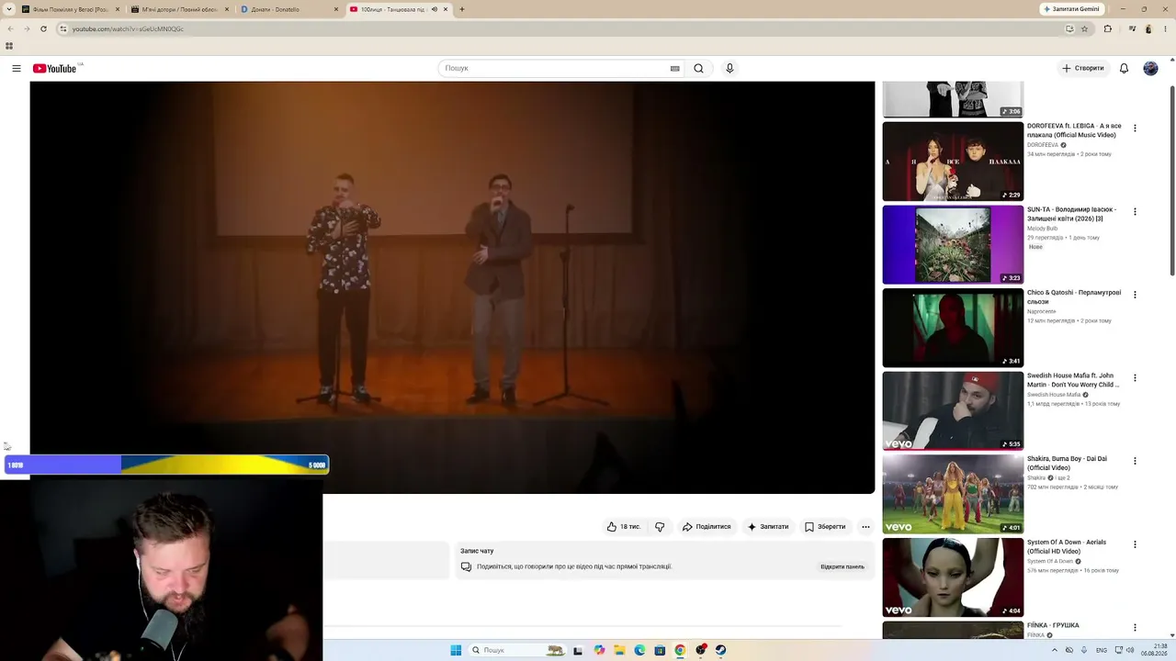Open System Of A Down Aerials thumbnail
Viewport: 1176px width, 661px height.
point(953,577)
